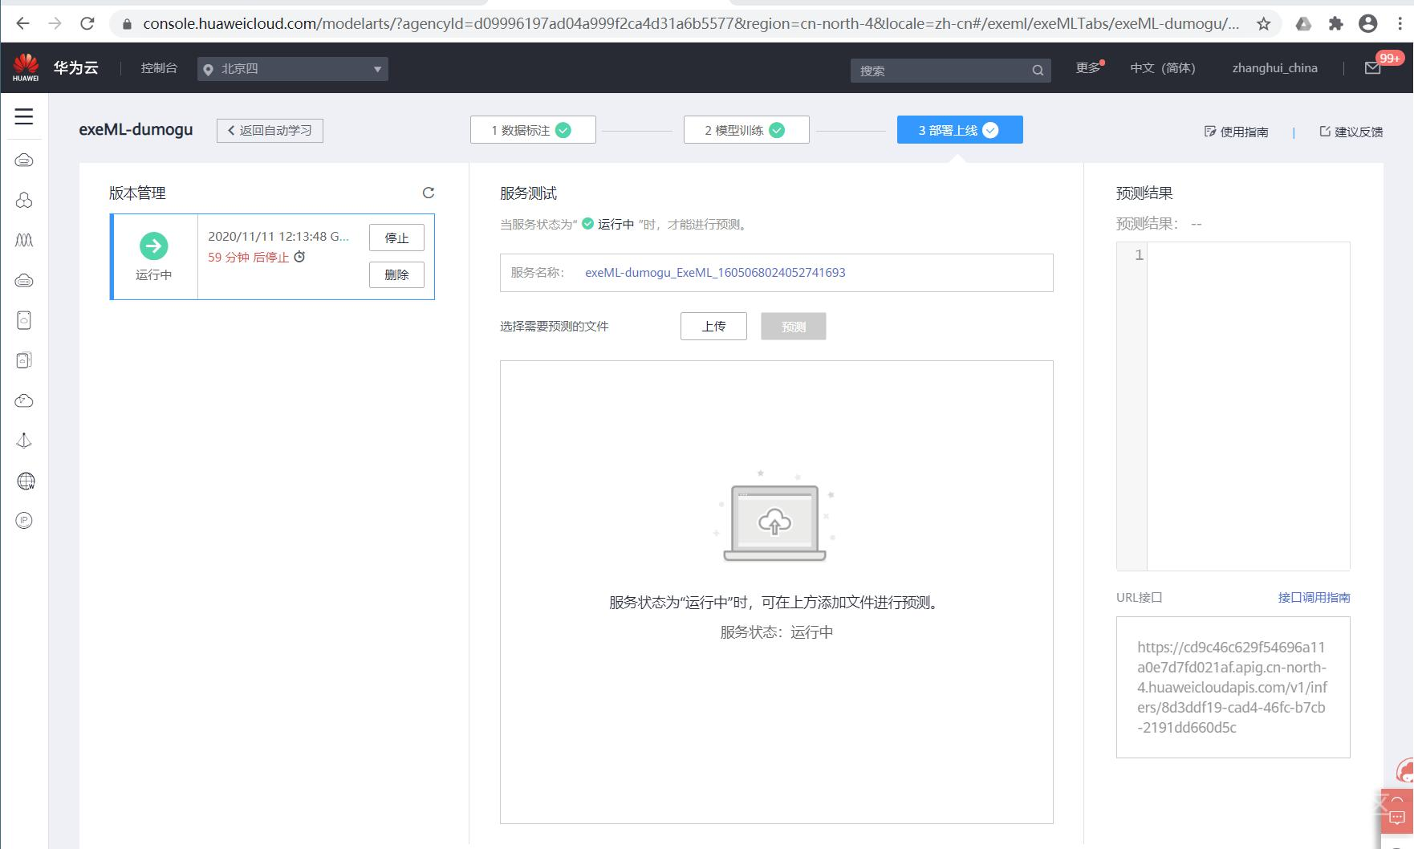
Task: Click 上传 to upload a file
Action: (713, 326)
